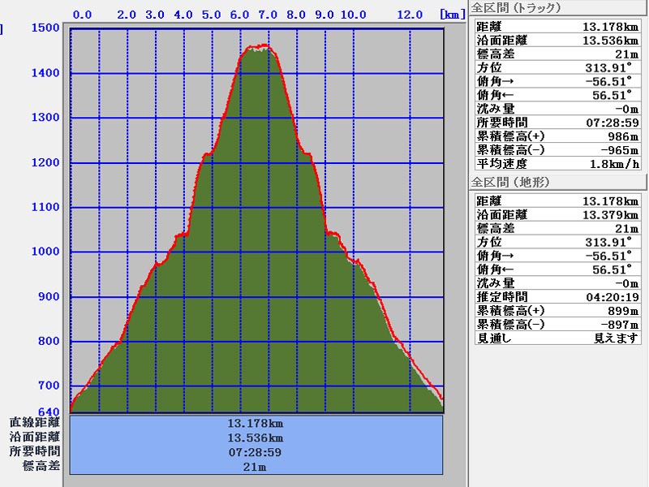649x487 pixels.
Task: Select the 見通し row showing 見えます
Action: [x=556, y=338]
